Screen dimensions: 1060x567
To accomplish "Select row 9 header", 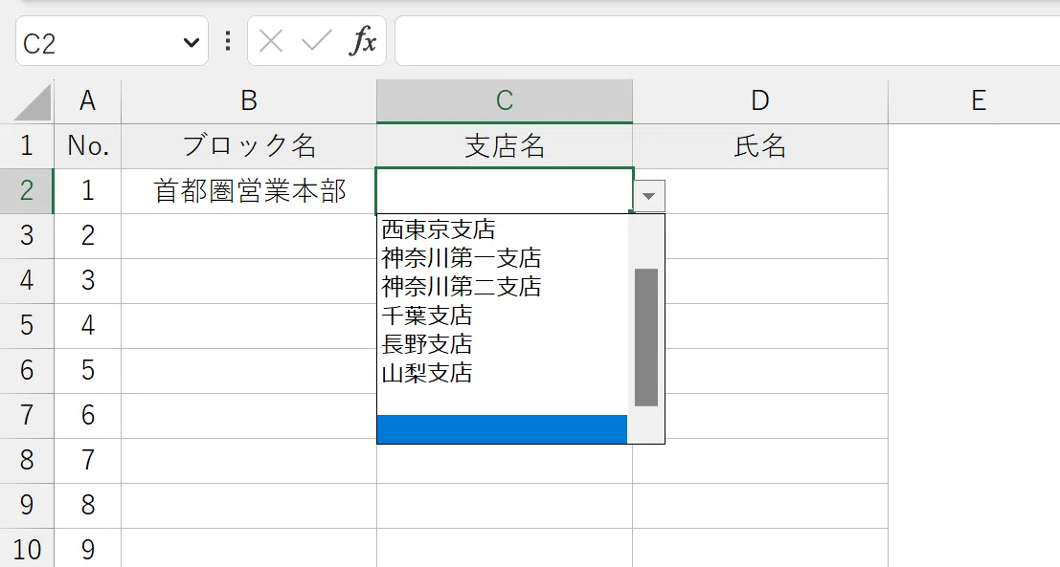I will (27, 506).
